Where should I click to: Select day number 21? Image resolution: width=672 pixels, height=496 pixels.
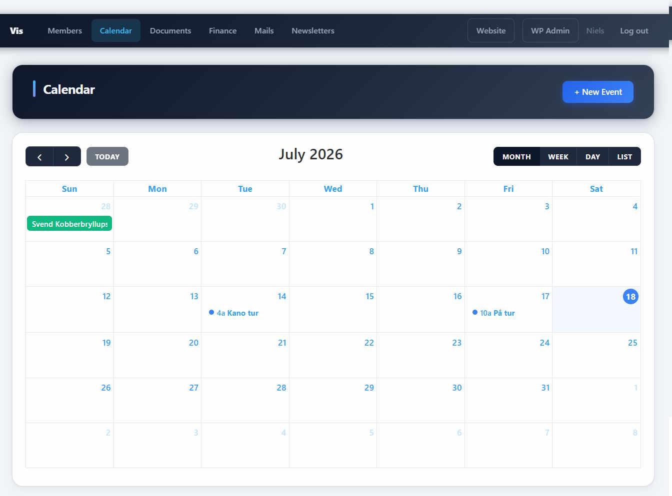[282, 343]
